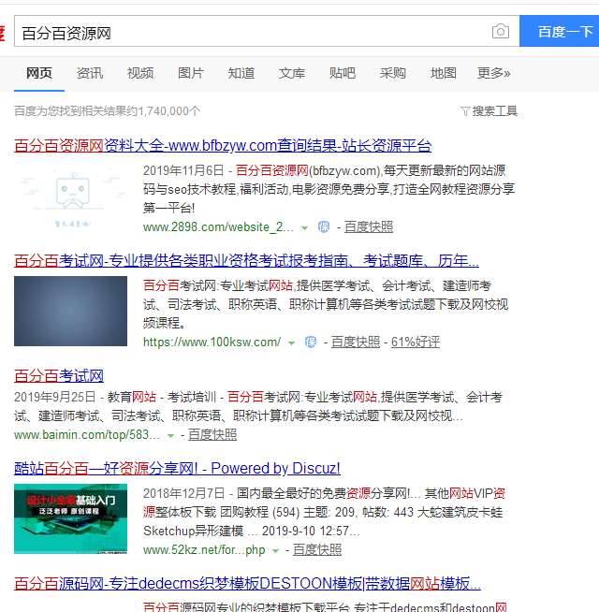This screenshot has height=612, width=599.
Task: Click the search box containing 百分百资源网
Action: pyautogui.click(x=267, y=31)
